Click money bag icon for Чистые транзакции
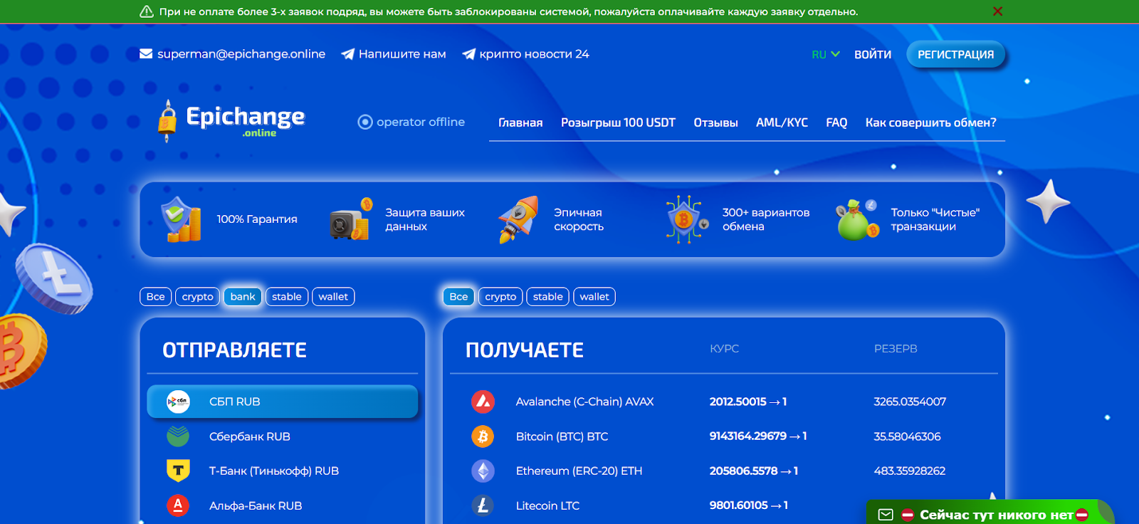This screenshot has width=1139, height=524. pyautogui.click(x=856, y=219)
